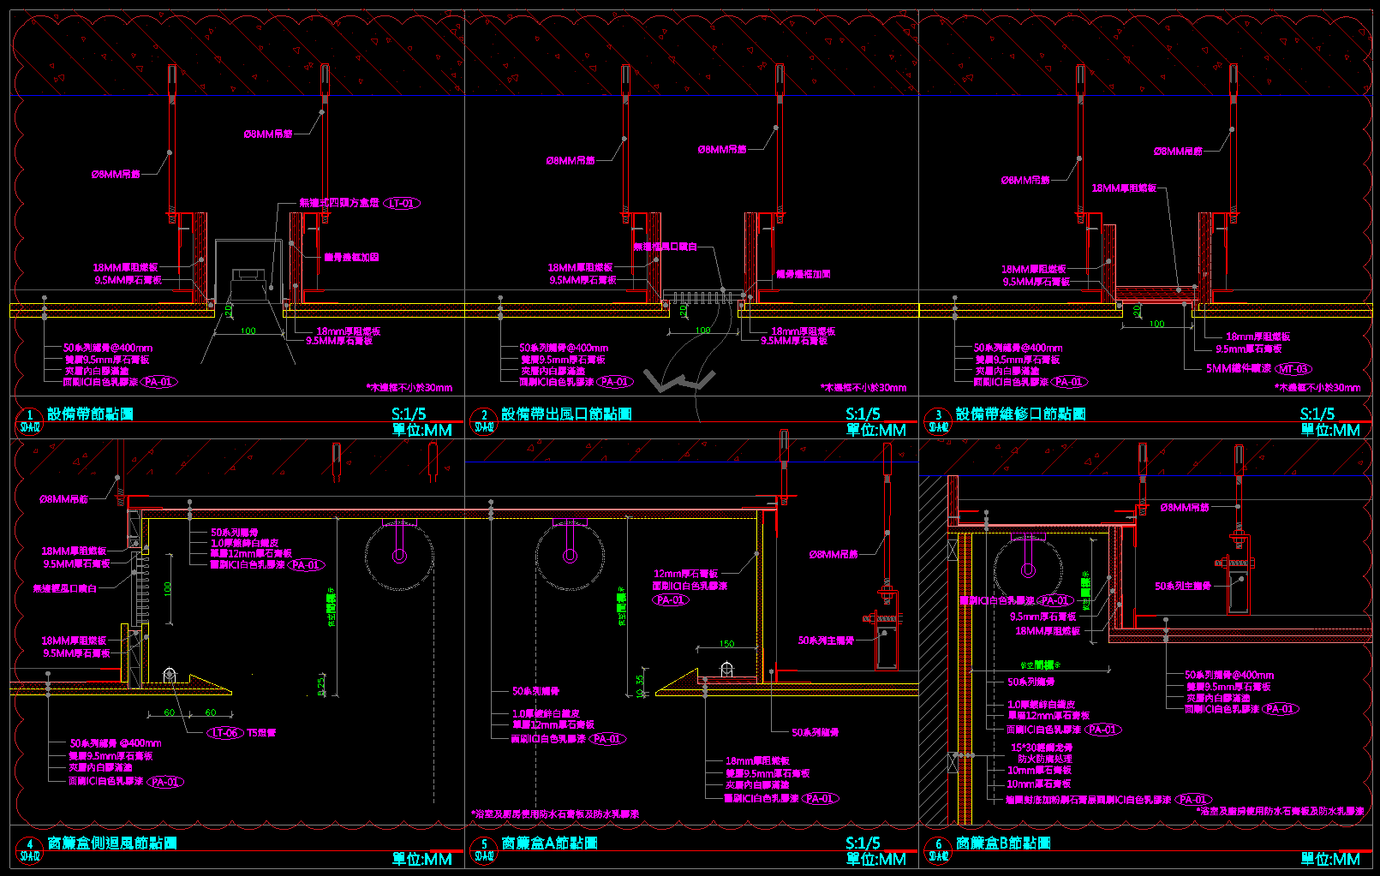Viewport: 1380px width, 876px height.
Task: Click the 夾層內白膠滿塗 note in detail 1
Action: point(97,371)
